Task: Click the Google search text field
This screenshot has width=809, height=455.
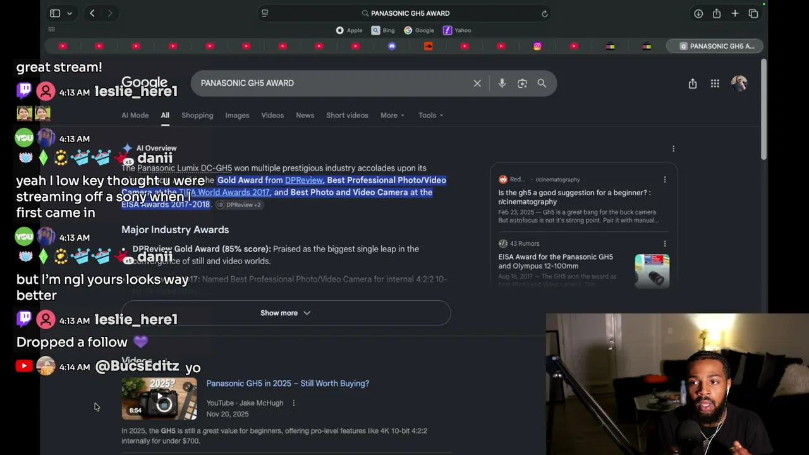Action: click(332, 83)
